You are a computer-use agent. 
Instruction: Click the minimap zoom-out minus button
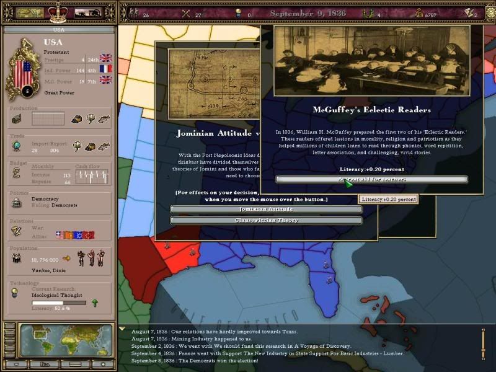pyautogui.click(x=15, y=364)
